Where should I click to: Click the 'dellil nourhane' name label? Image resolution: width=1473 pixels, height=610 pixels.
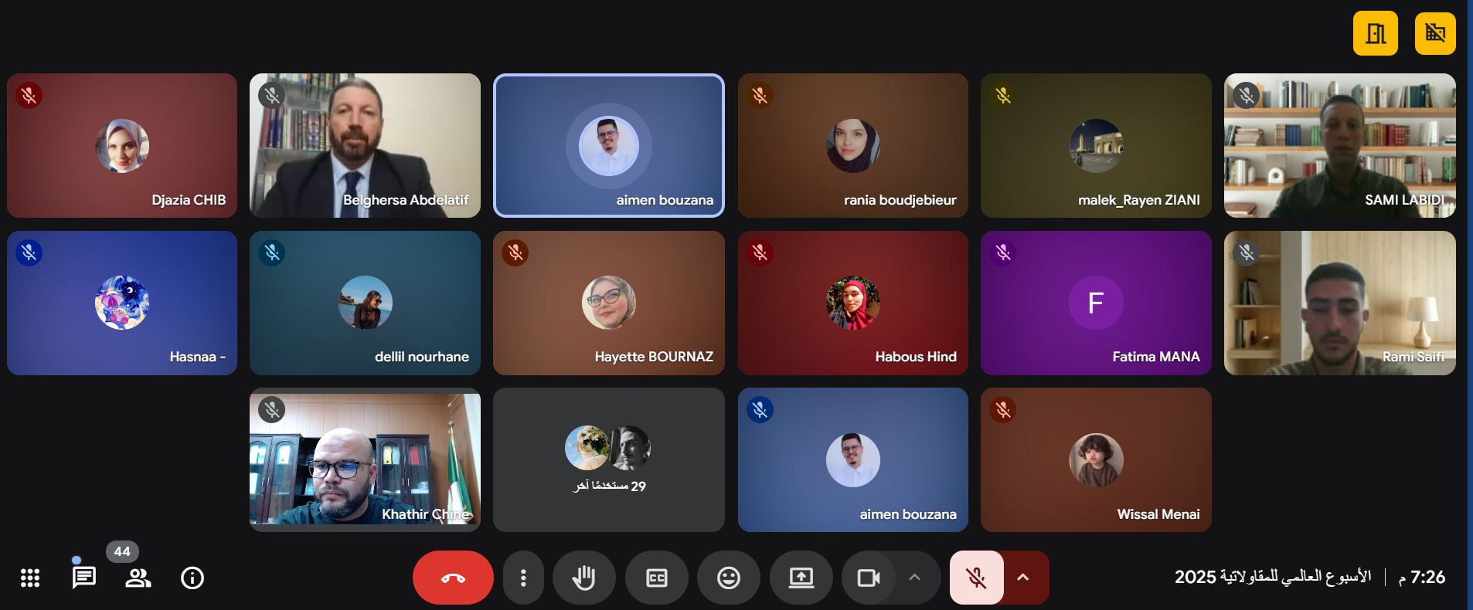tap(422, 357)
